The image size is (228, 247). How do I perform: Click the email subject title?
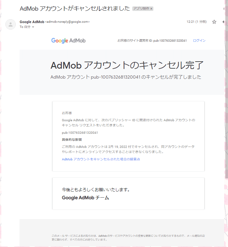coord(75,8)
